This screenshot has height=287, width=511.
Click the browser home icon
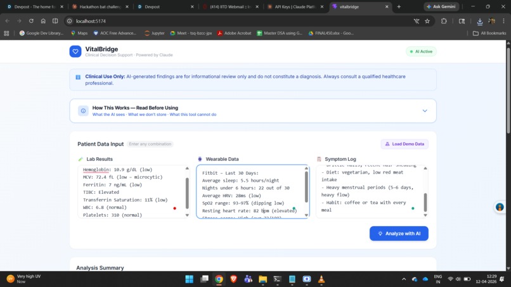[x=43, y=21]
